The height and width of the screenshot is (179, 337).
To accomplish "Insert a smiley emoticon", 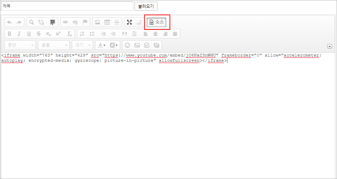I will click(127, 45).
